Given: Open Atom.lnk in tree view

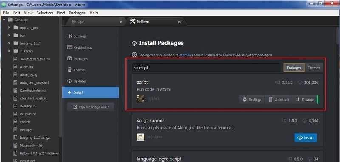Looking at the screenshot, I should click(27, 67).
